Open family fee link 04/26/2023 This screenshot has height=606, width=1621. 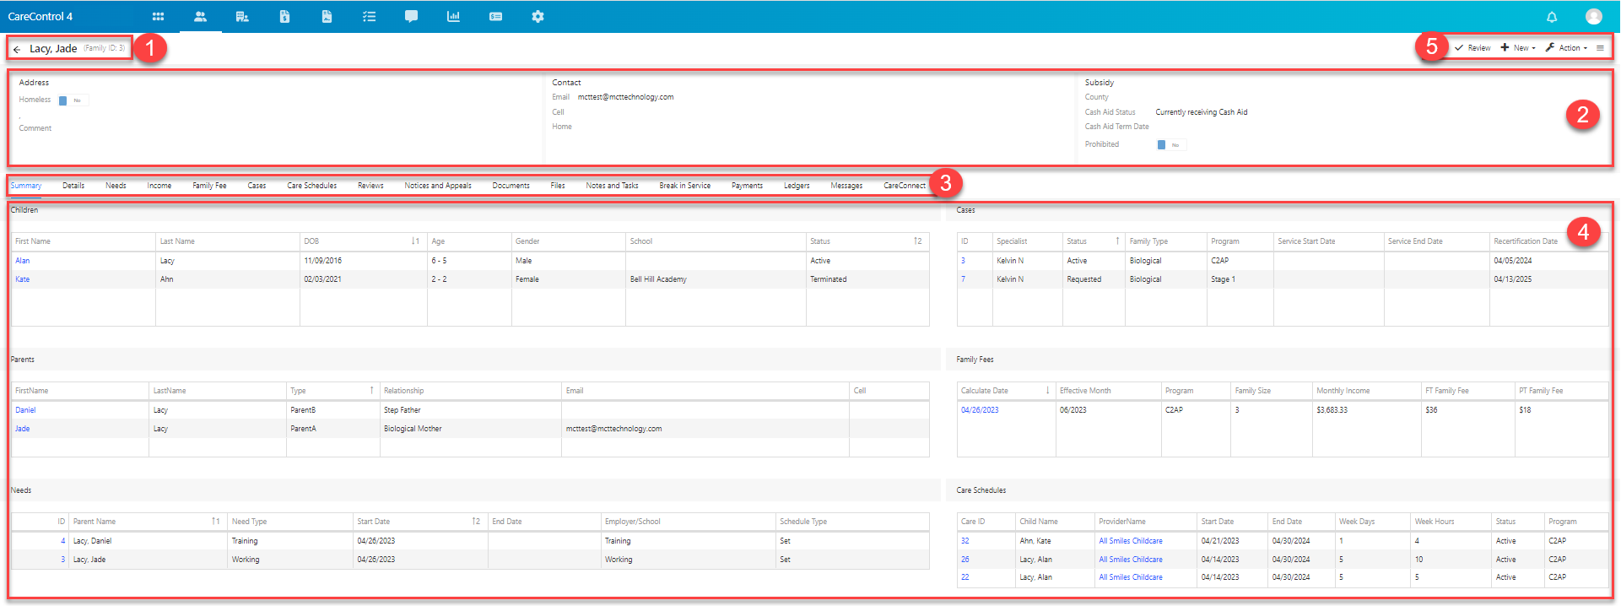pos(980,410)
